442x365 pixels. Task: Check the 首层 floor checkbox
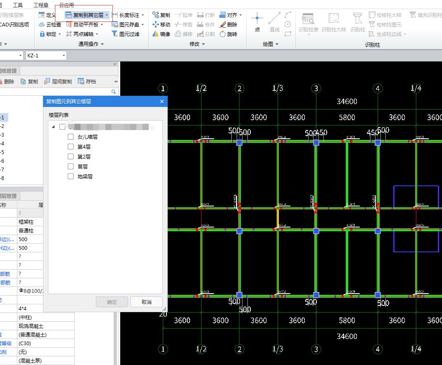click(71, 166)
